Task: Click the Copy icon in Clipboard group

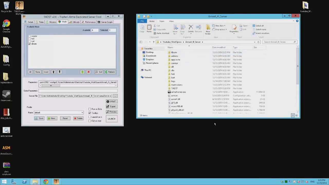Action: click(x=142, y=29)
